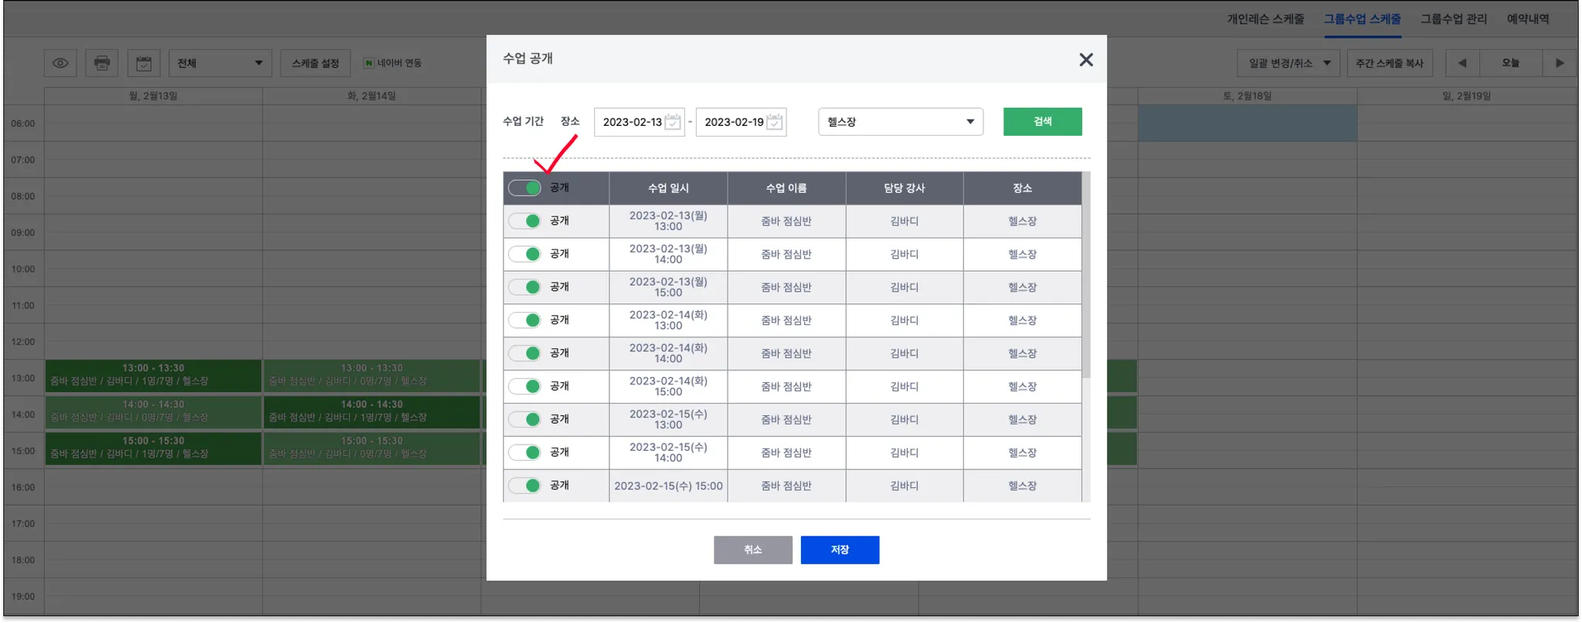The width and height of the screenshot is (1582, 623).
Task: Open Tuesday 14:00 - 14:30 class block
Action: [372, 411]
